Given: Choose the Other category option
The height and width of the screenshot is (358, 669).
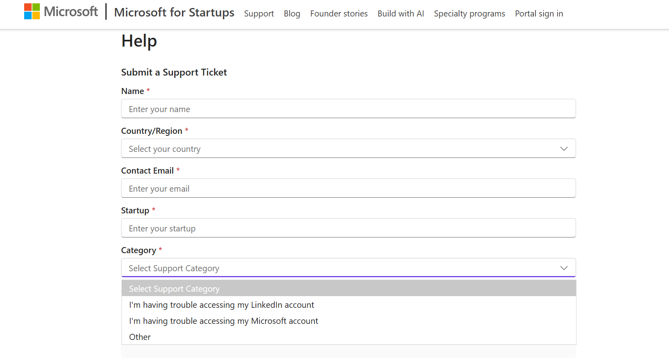Looking at the screenshot, I should tap(349, 337).
